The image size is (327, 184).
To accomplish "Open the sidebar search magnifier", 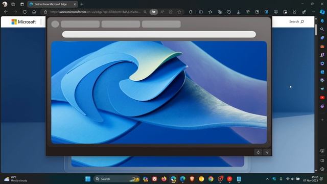I will (x=322, y=30).
